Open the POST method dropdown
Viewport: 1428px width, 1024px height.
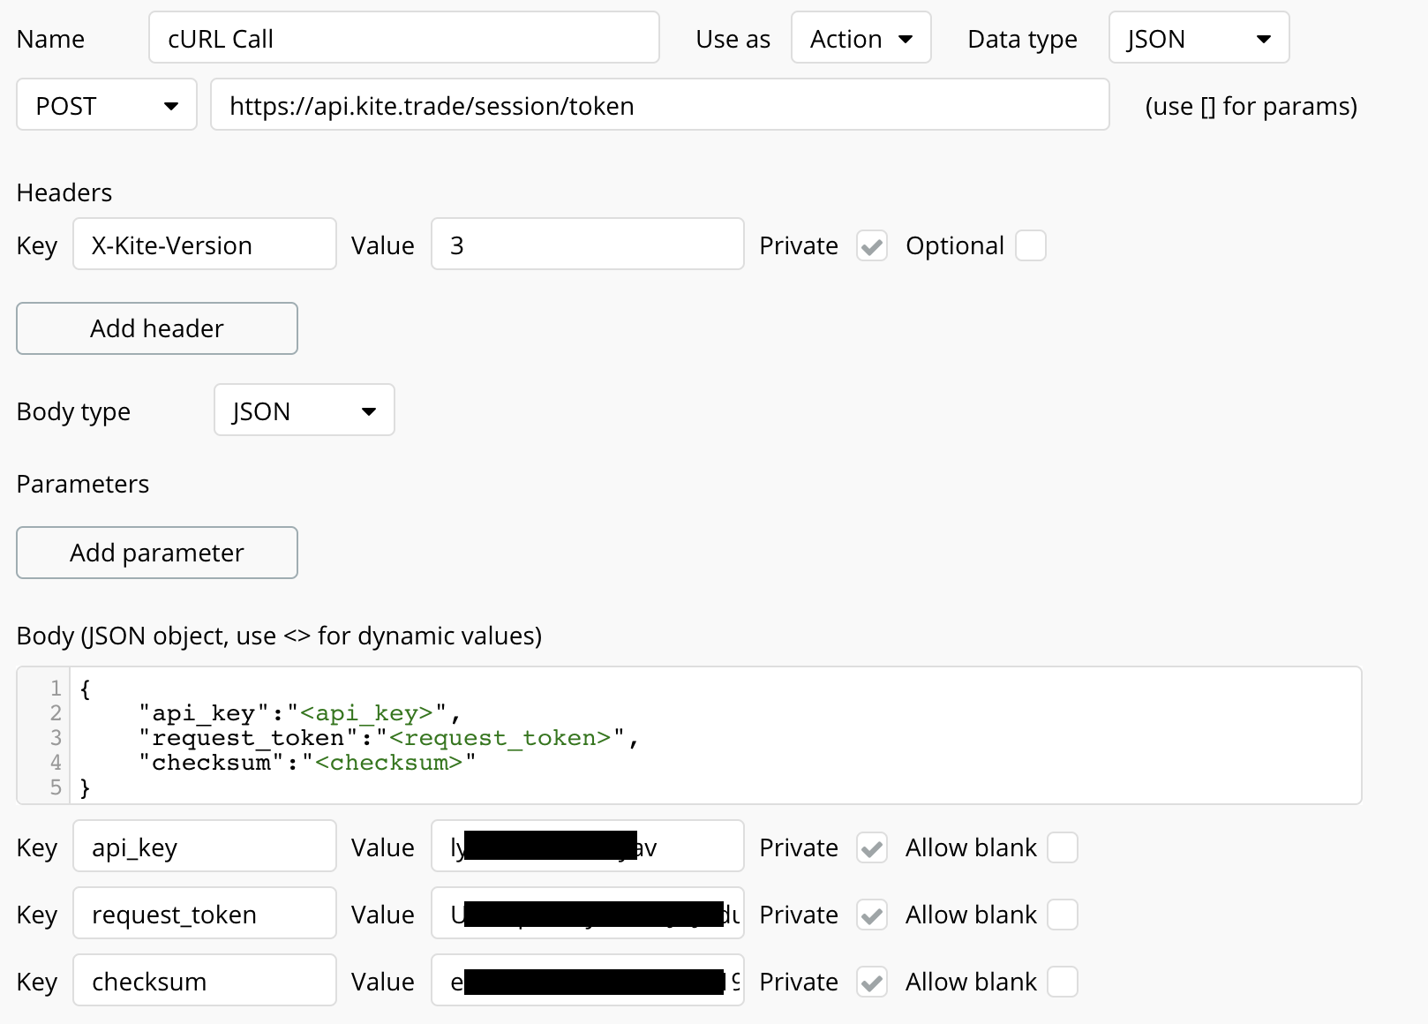point(106,105)
